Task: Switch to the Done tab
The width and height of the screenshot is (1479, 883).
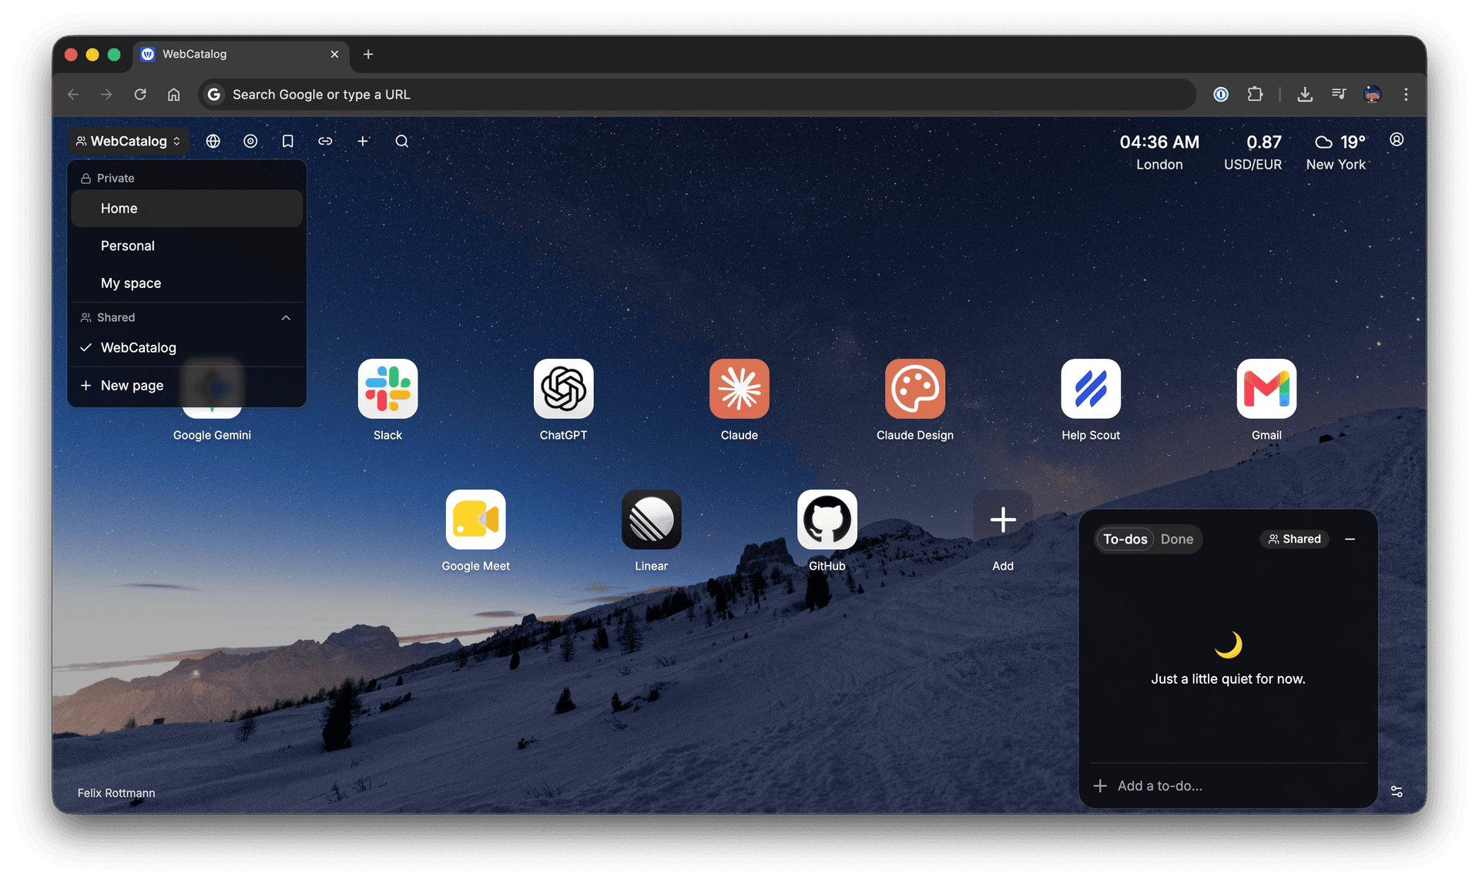Action: coord(1176,539)
